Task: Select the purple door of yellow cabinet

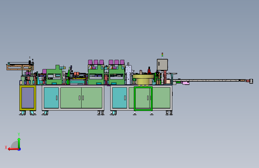Action: [x=28, y=98]
